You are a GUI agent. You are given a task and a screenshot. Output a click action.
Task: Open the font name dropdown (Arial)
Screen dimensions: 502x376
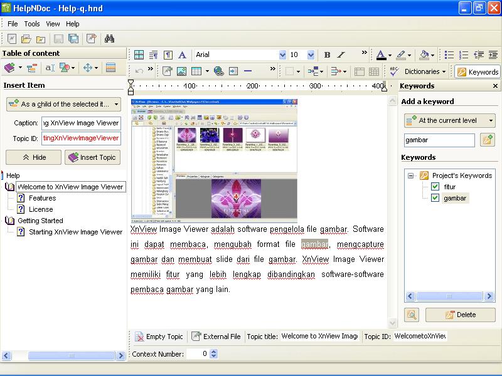click(x=282, y=55)
